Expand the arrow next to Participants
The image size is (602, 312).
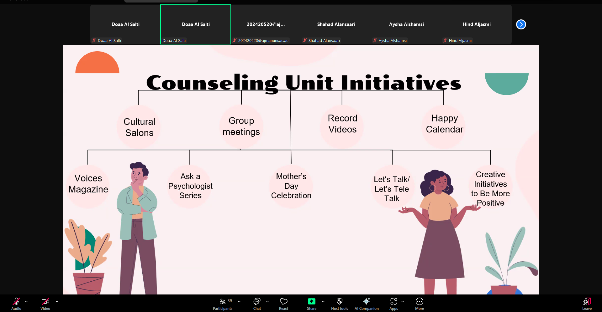pos(239,301)
